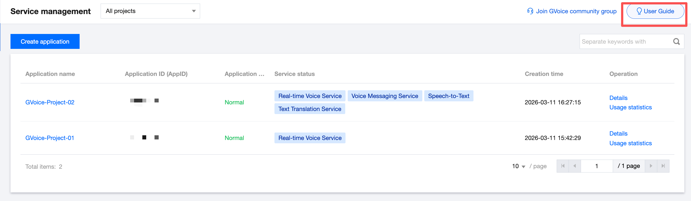Screen dimensions: 691x201
Task: Click the Text Translation Service tag
Action: pos(310,109)
